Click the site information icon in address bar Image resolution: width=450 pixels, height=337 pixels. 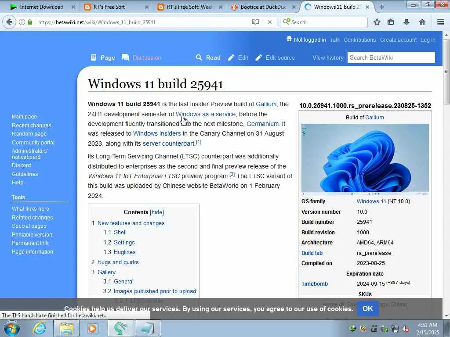[22, 22]
